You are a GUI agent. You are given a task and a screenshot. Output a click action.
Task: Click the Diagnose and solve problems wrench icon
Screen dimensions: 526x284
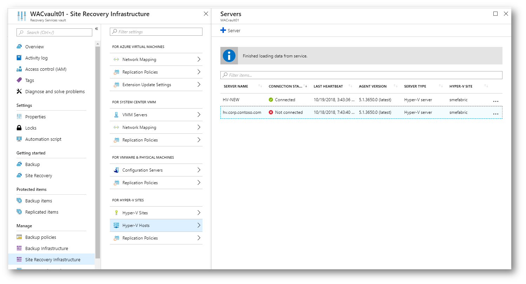click(19, 91)
